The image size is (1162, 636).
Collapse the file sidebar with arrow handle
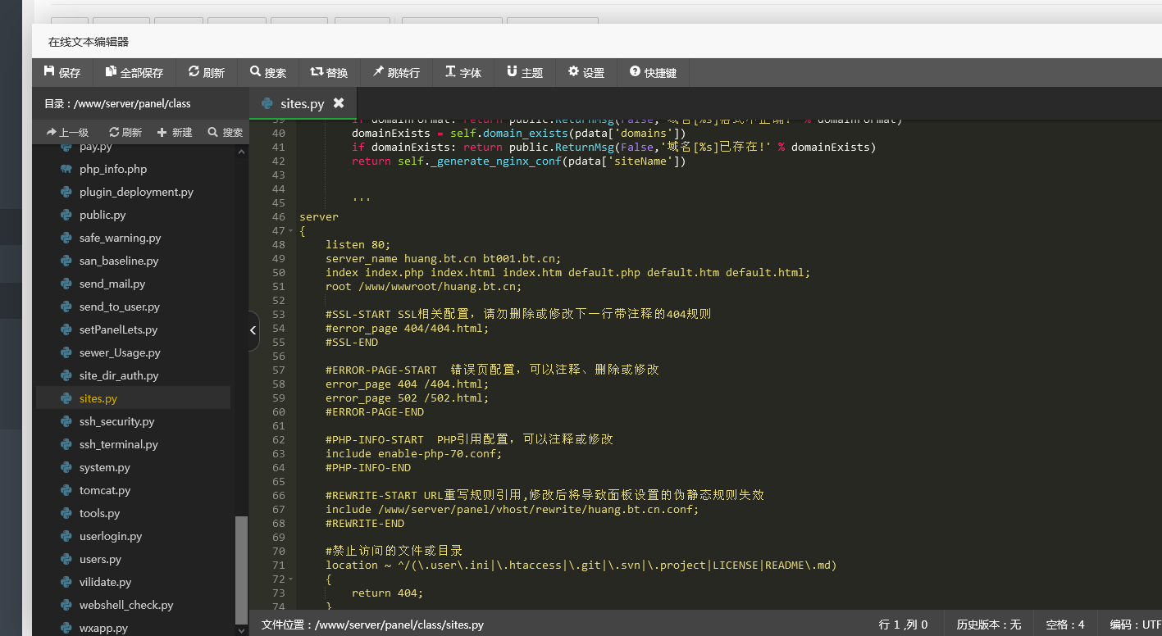(253, 329)
